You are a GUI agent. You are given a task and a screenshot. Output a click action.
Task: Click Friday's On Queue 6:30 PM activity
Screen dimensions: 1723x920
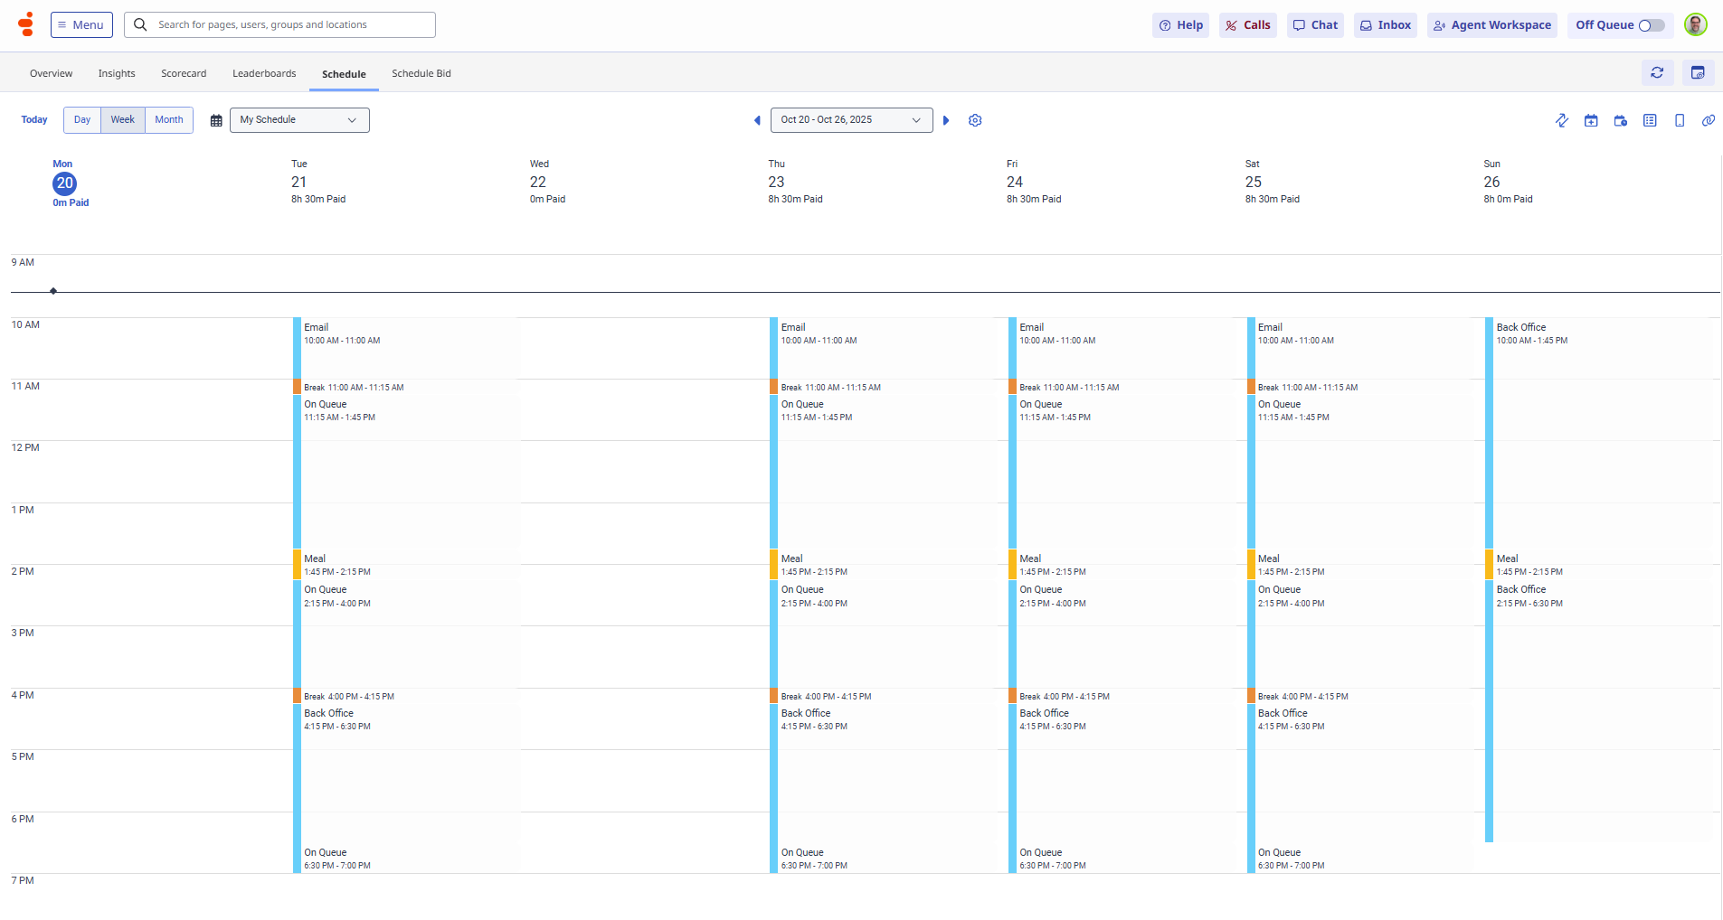point(1122,858)
